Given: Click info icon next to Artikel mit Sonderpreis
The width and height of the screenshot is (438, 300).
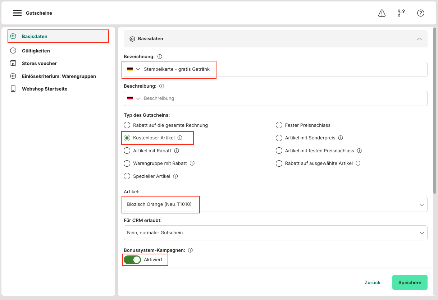Looking at the screenshot, I should tap(341, 138).
